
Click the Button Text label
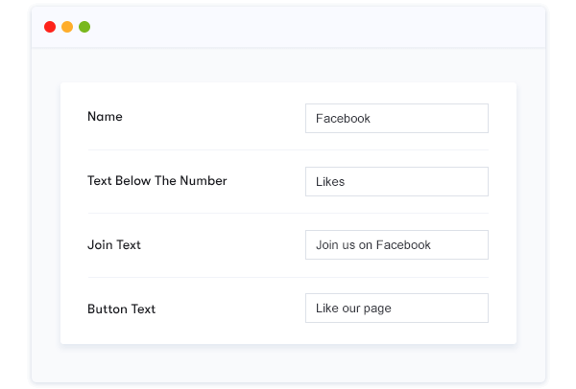click(x=121, y=309)
